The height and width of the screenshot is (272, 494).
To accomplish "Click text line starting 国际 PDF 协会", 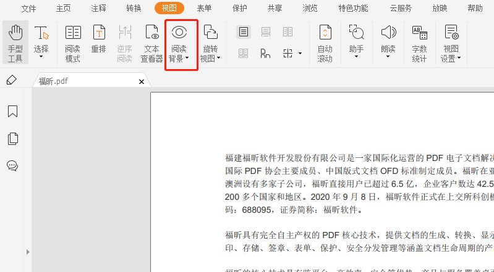I will click(x=359, y=171).
